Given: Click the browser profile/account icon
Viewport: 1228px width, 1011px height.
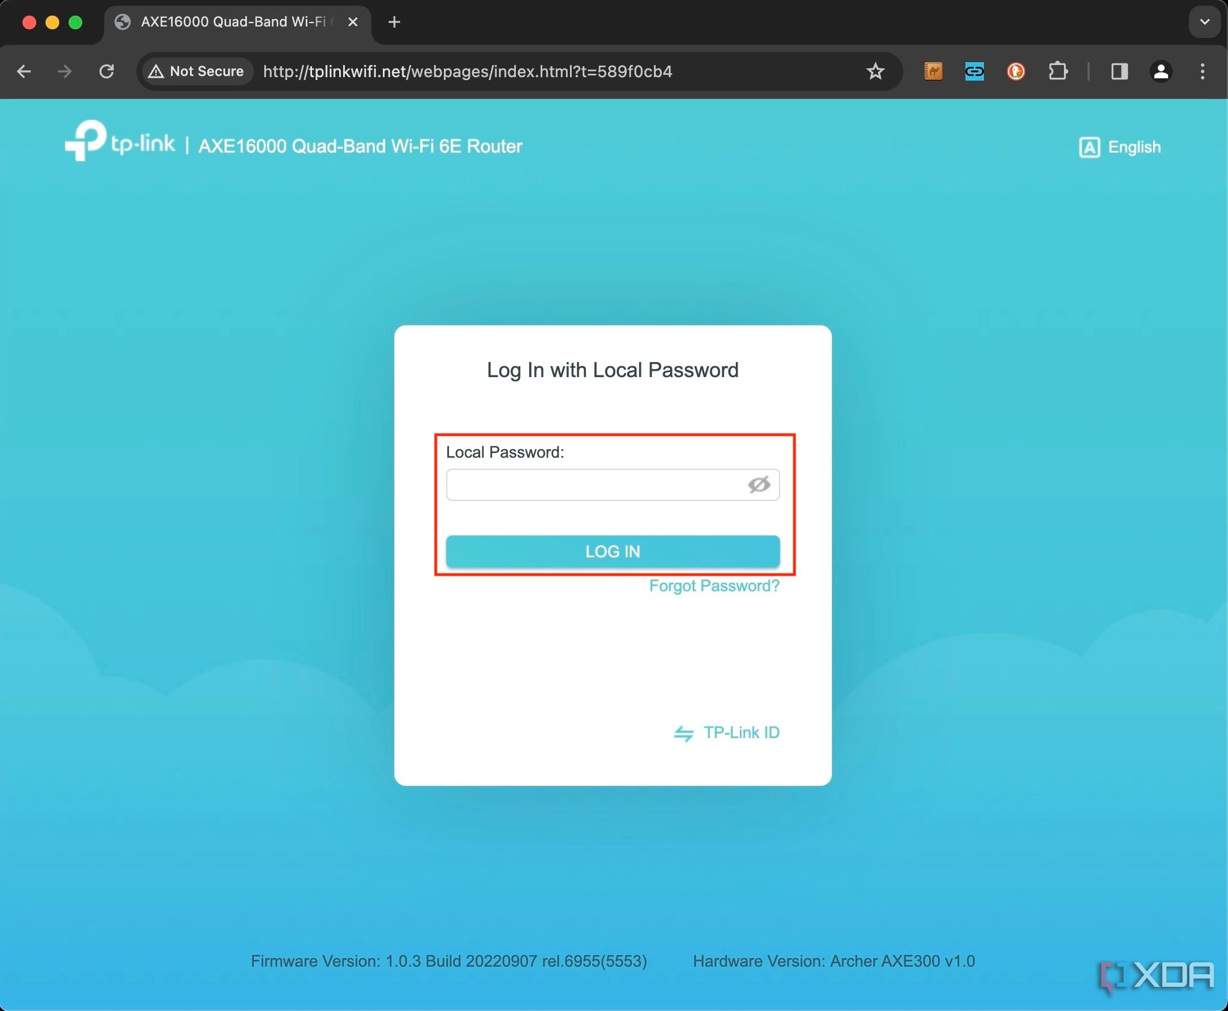Looking at the screenshot, I should [x=1161, y=71].
